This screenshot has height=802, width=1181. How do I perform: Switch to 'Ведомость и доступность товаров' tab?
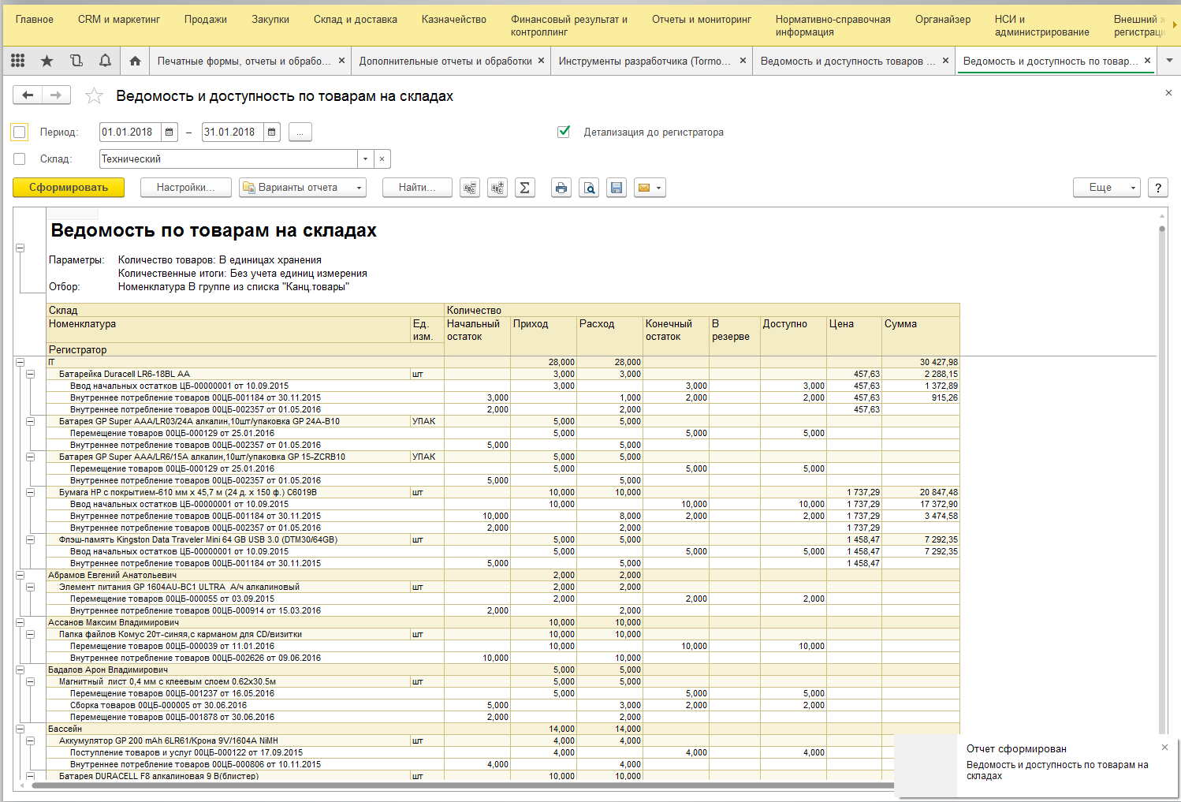click(x=848, y=61)
